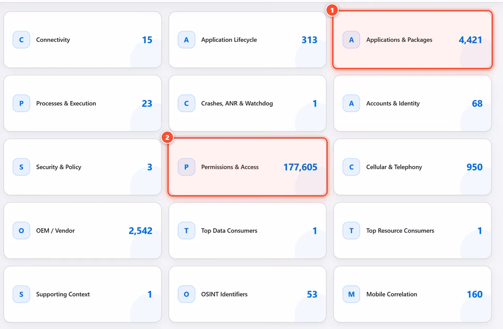Click the Crashes, ANR & Watchdog count 1
The image size is (503, 329).
click(315, 103)
